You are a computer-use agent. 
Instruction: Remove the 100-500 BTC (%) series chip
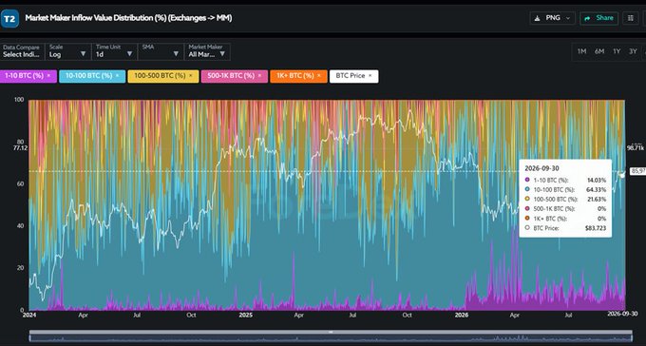pos(190,76)
